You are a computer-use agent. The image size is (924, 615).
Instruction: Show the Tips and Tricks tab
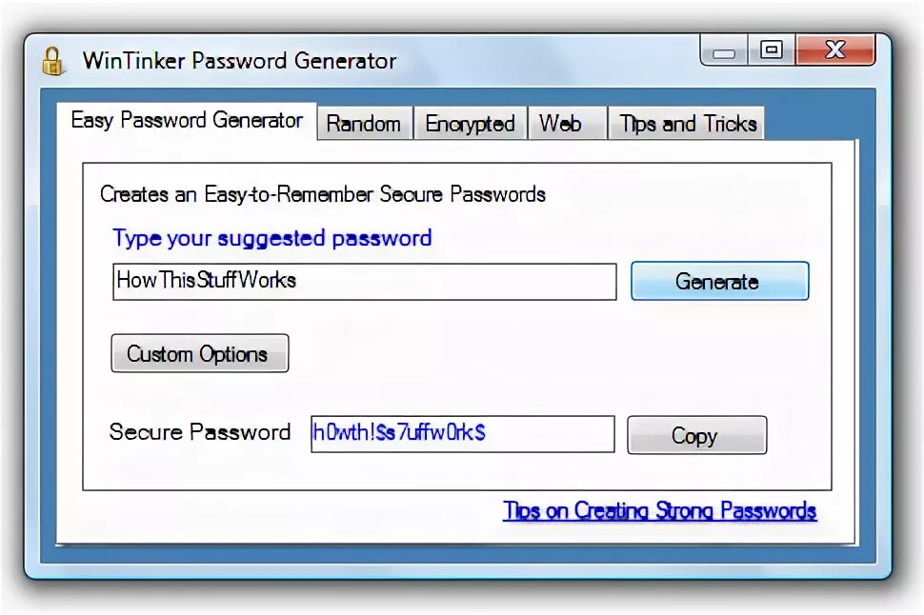pyautogui.click(x=687, y=124)
